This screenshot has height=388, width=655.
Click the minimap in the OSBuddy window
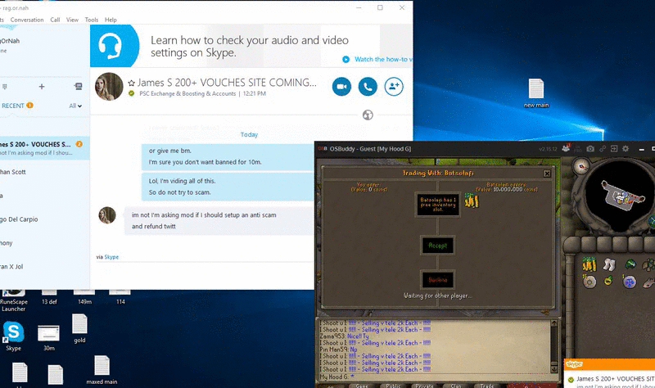[620, 197]
